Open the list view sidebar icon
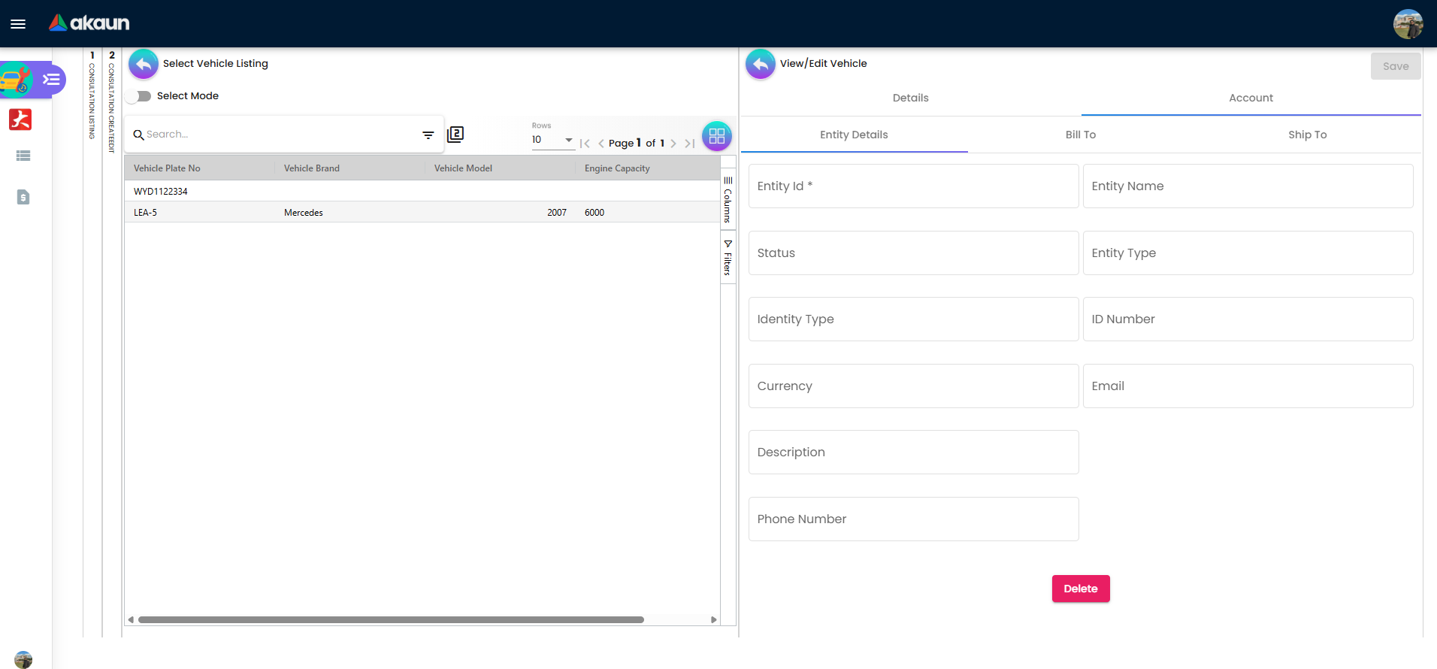The height and width of the screenshot is (669, 1437). point(23,156)
